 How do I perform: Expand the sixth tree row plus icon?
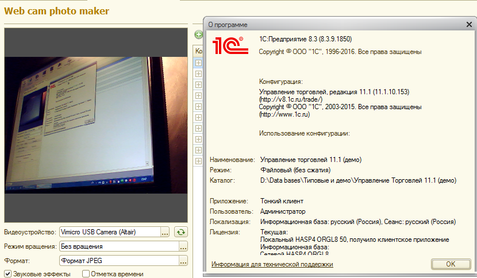tap(198, 117)
